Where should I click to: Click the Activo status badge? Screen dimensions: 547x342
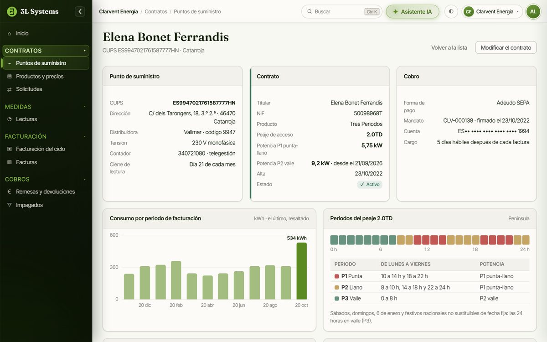(370, 185)
